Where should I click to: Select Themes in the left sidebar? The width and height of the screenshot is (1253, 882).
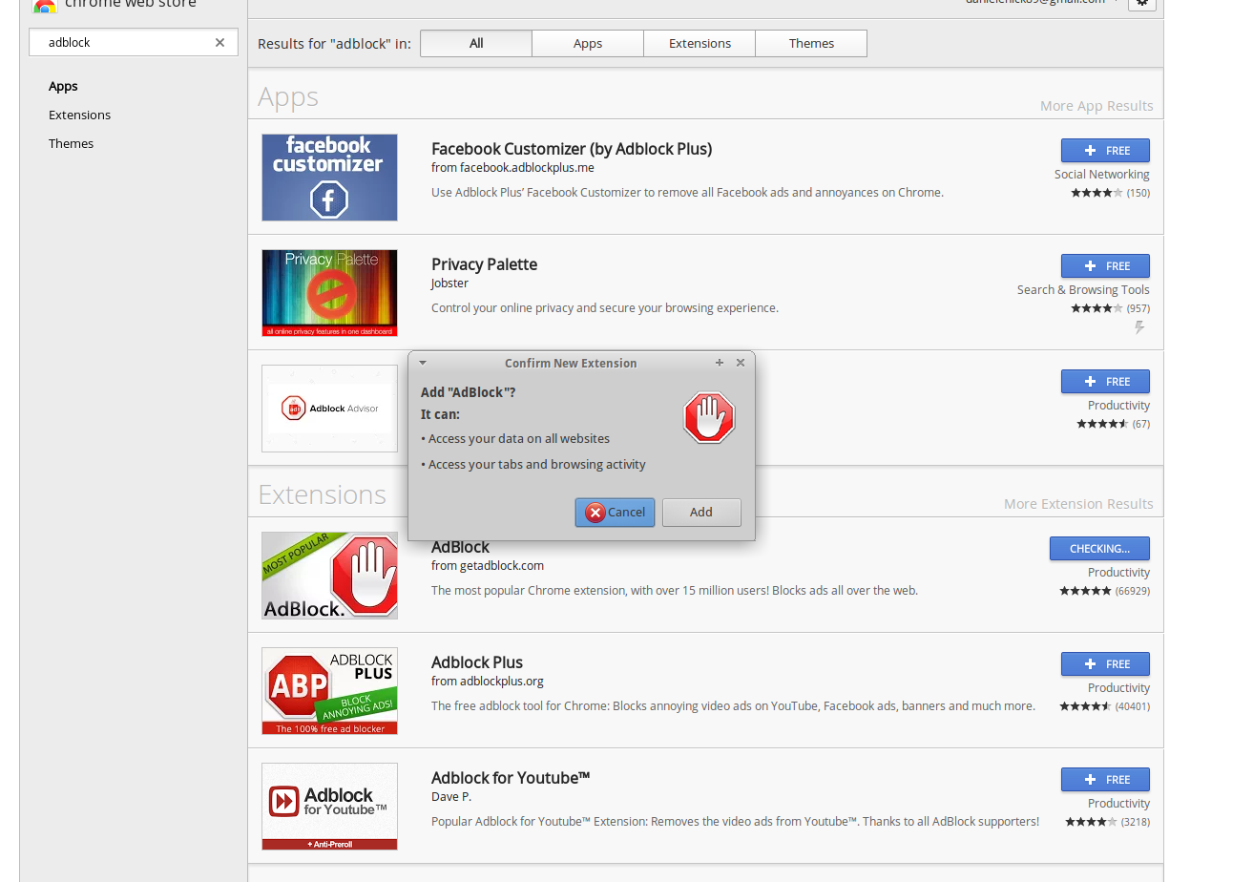tap(71, 143)
